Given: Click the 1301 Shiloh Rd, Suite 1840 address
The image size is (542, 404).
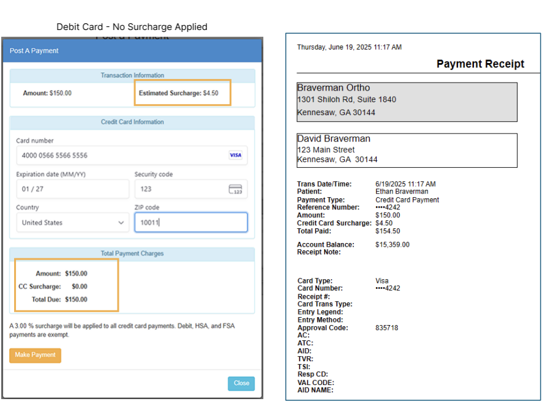Looking at the screenshot, I should [x=347, y=100].
